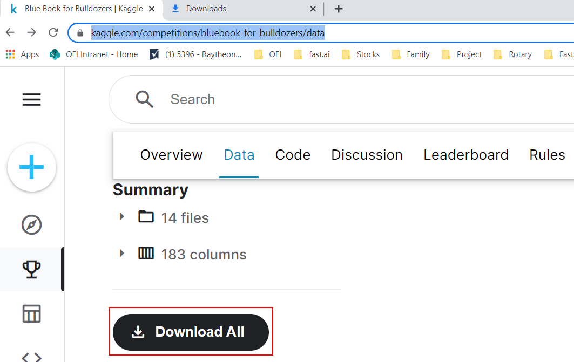Click the browser reload icon

click(x=53, y=33)
